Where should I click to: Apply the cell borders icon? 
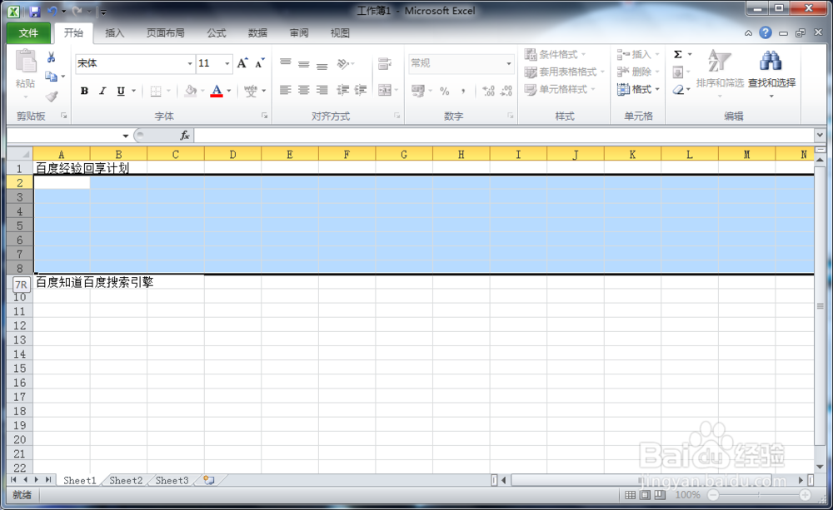(x=156, y=92)
